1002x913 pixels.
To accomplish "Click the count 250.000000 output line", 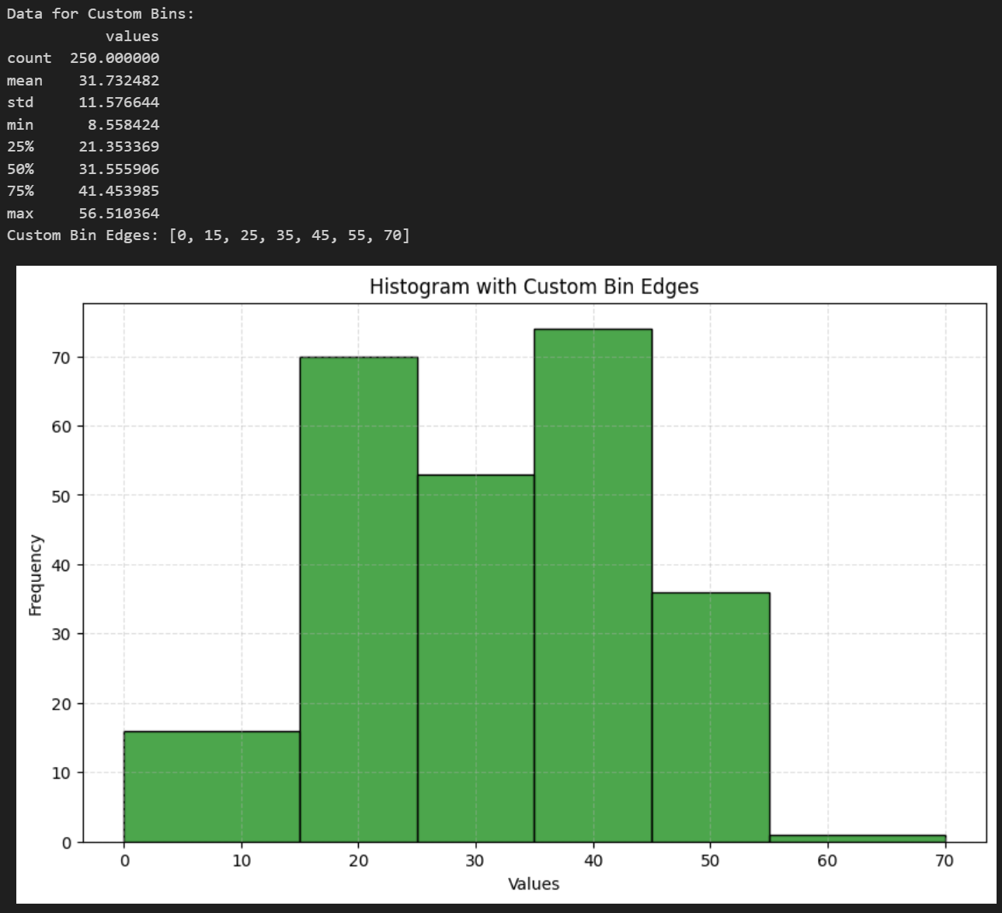I will (x=83, y=57).
